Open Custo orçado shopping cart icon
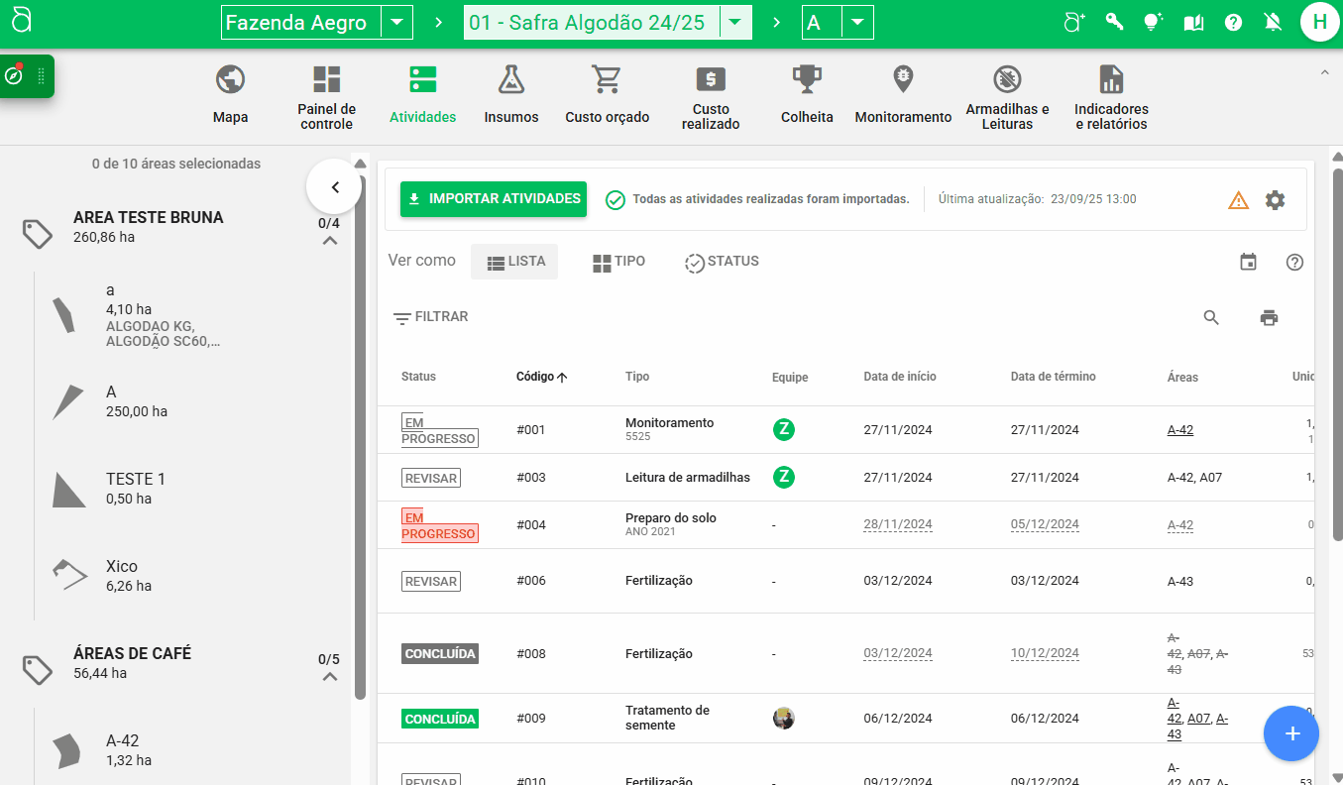This screenshot has width=1343, height=785. tap(607, 79)
